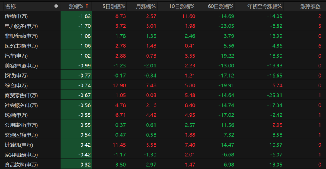Image resolution: width=326 pixels, height=169 pixels.
Task: Click the 名称 column header
Action: click(x=11, y=6)
